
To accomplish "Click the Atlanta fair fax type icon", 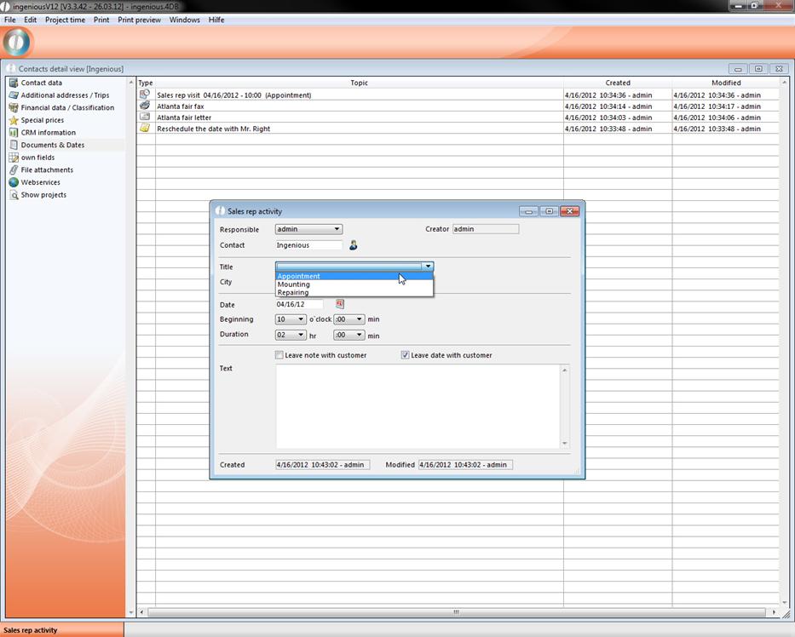I will click(145, 106).
